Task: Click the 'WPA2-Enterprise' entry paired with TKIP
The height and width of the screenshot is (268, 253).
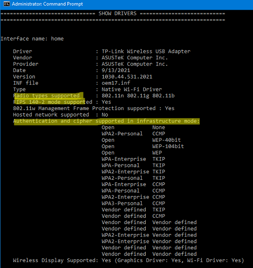Action: [x=125, y=171]
